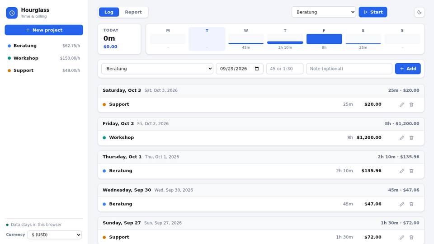Click the 'Saturday, Oct 3' day header
The width and height of the screenshot is (434, 244).
[261, 90]
